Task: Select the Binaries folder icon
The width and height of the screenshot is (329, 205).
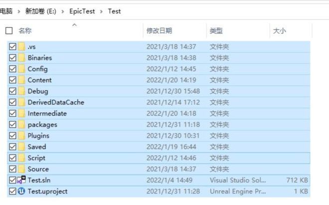Action: point(22,57)
